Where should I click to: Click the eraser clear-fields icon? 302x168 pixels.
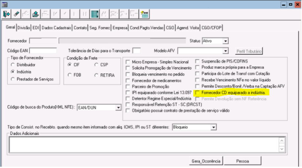click(x=16, y=14)
